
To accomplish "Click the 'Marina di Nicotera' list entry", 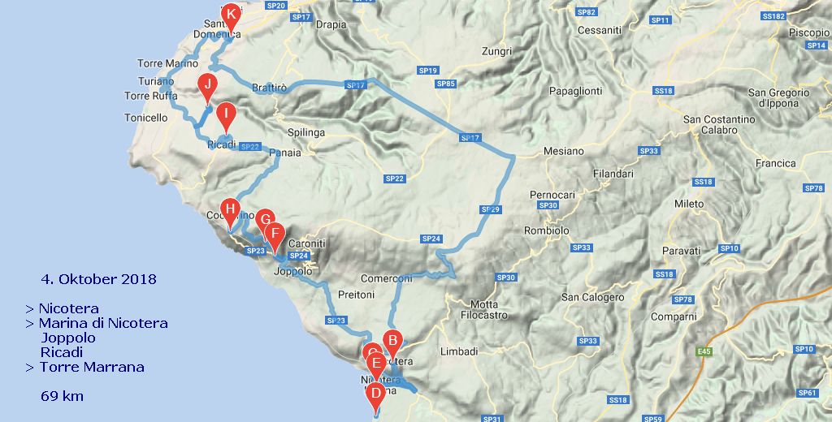I will click(x=103, y=323).
